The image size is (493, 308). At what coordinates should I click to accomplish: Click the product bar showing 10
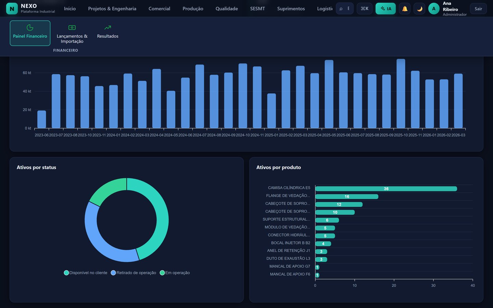(x=335, y=213)
